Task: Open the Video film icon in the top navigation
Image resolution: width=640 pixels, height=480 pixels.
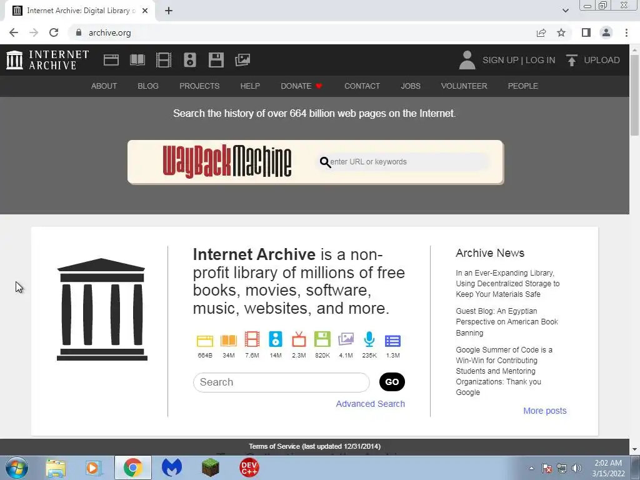Action: (x=164, y=60)
